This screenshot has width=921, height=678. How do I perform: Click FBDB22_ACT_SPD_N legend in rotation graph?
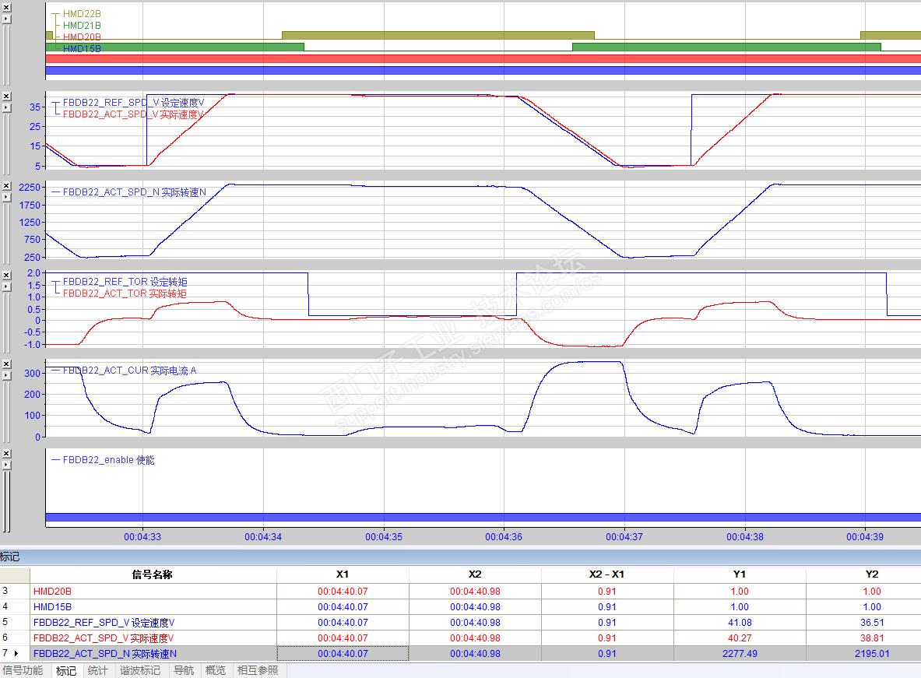coord(135,192)
